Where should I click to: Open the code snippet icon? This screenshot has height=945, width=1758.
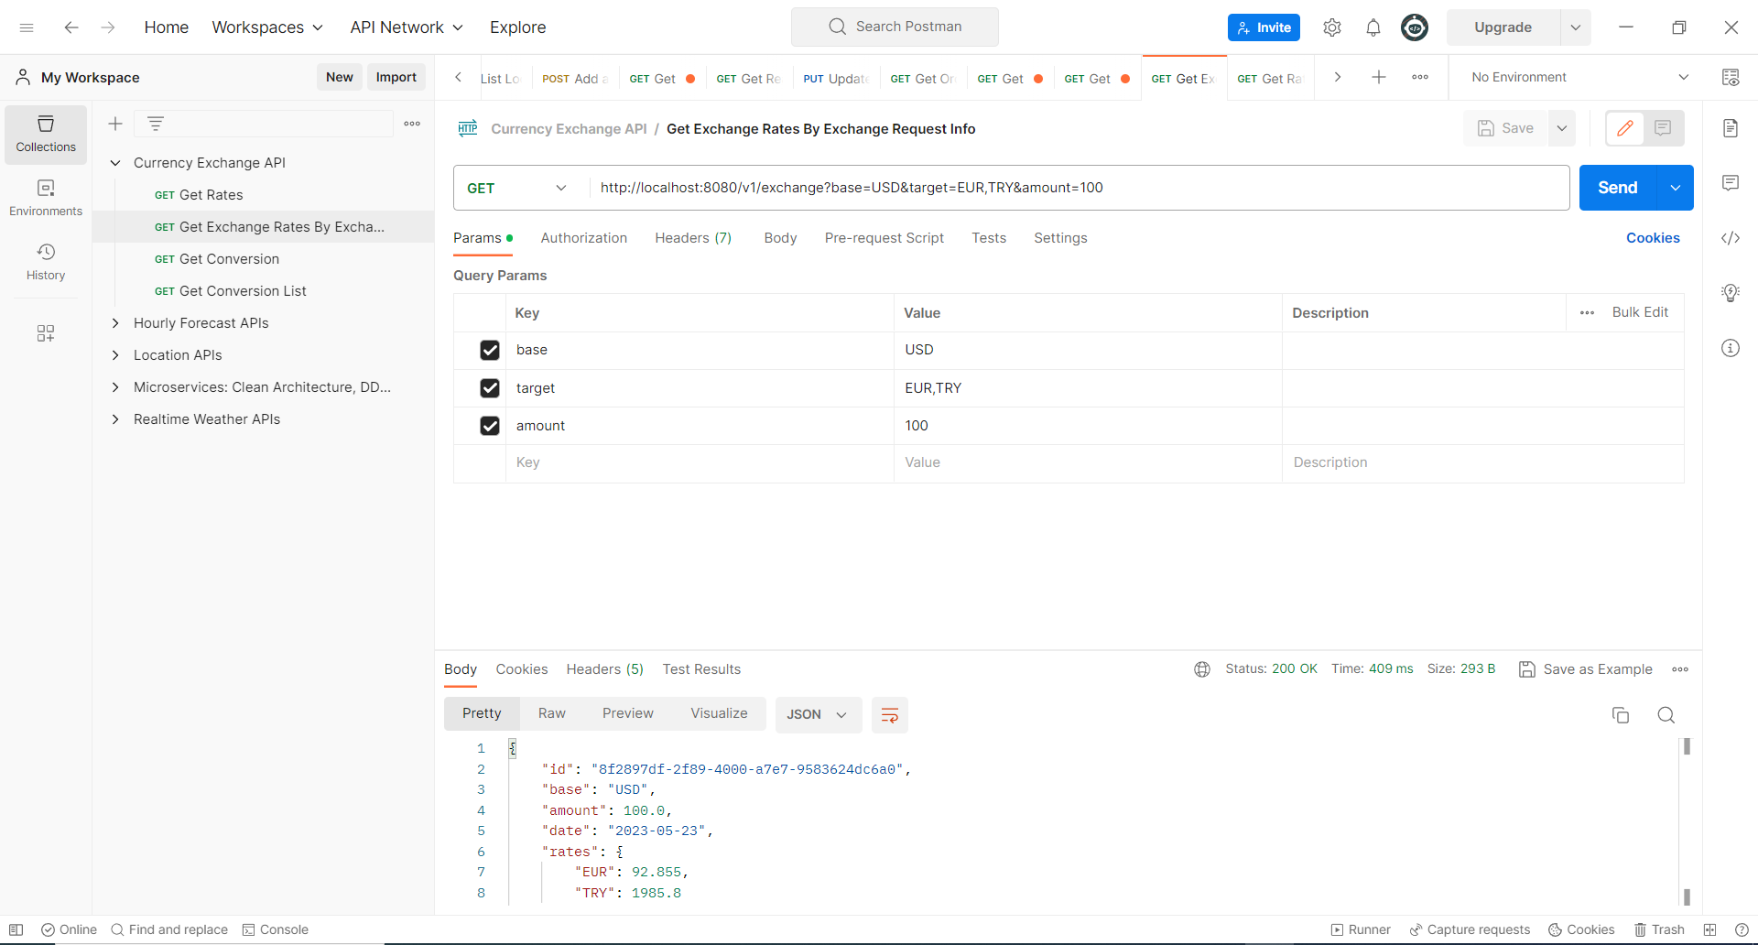pyautogui.click(x=1731, y=238)
